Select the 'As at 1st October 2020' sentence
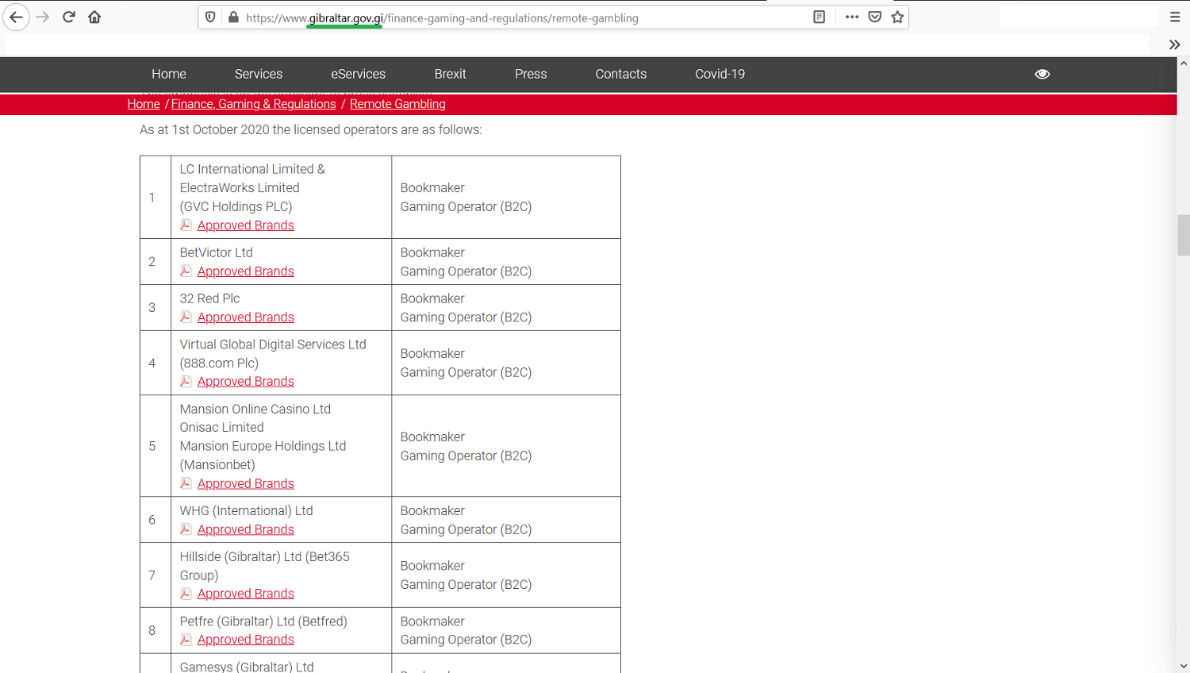The image size is (1190, 673). click(311, 129)
